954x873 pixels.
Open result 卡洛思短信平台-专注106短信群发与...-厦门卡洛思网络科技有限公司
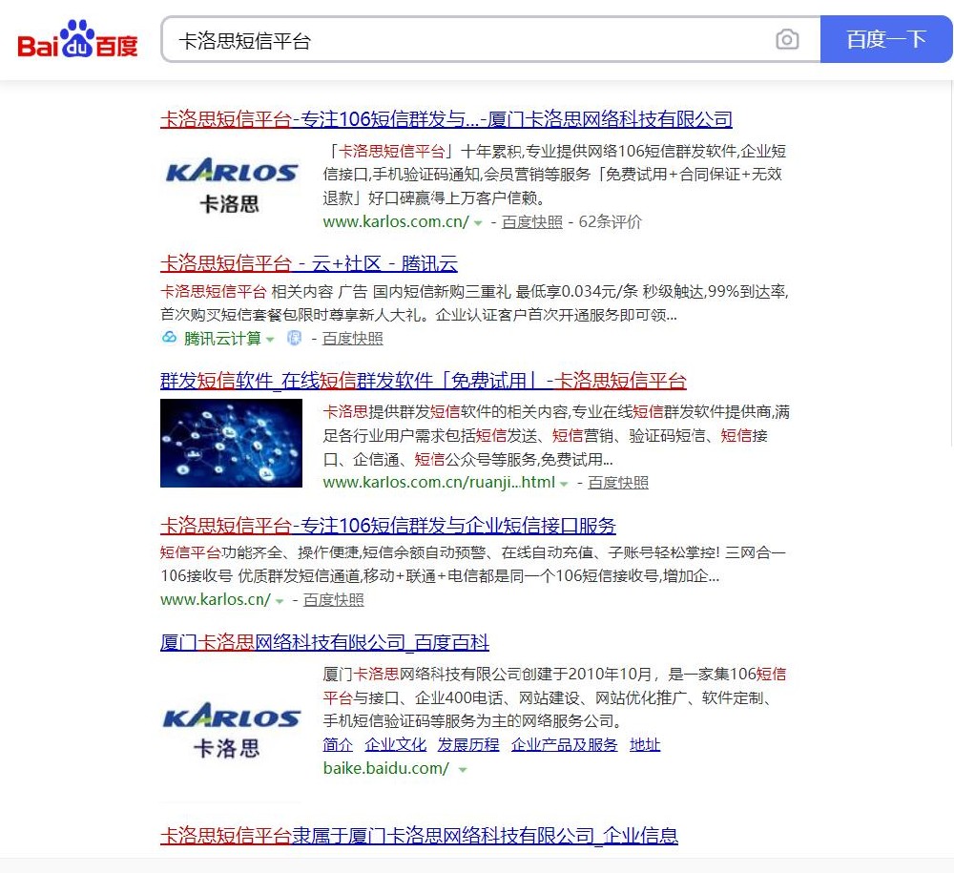coord(446,118)
